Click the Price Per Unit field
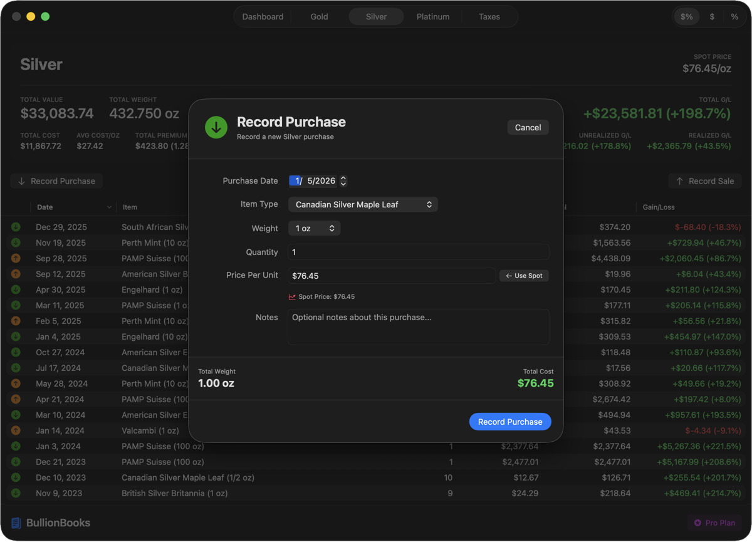752x542 pixels. 392,276
